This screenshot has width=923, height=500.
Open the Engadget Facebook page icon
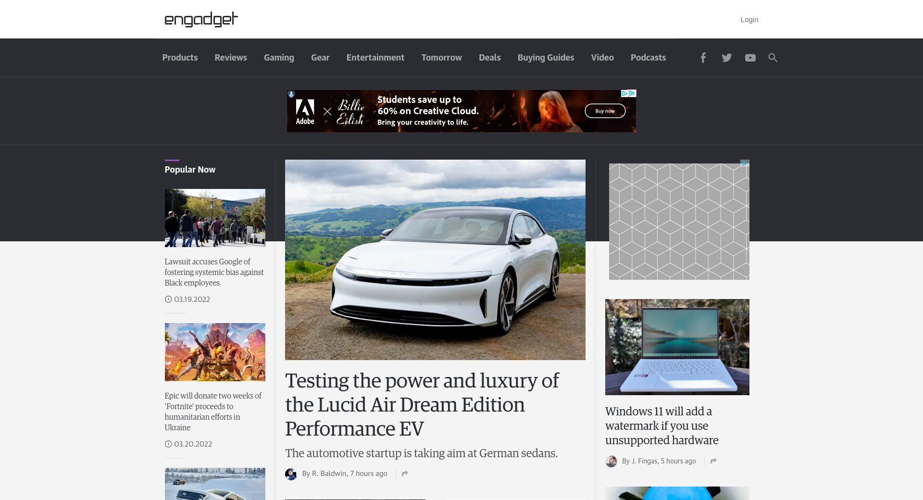tap(703, 58)
